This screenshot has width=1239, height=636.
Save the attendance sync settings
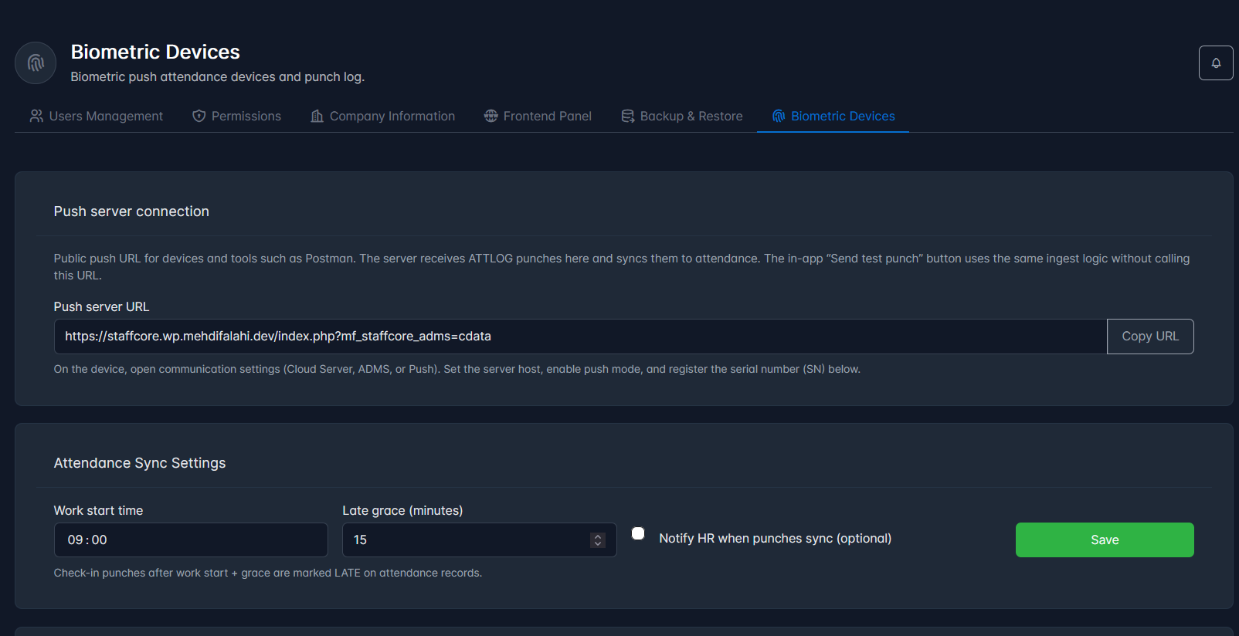(x=1105, y=540)
